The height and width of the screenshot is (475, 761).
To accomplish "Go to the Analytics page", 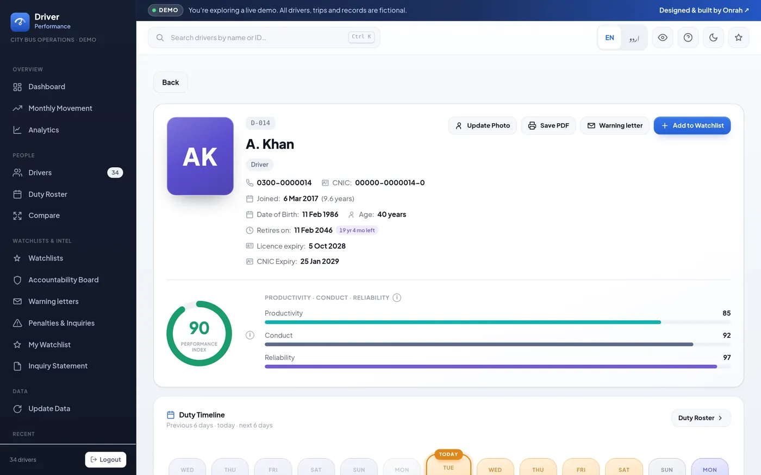I will pyautogui.click(x=68, y=130).
